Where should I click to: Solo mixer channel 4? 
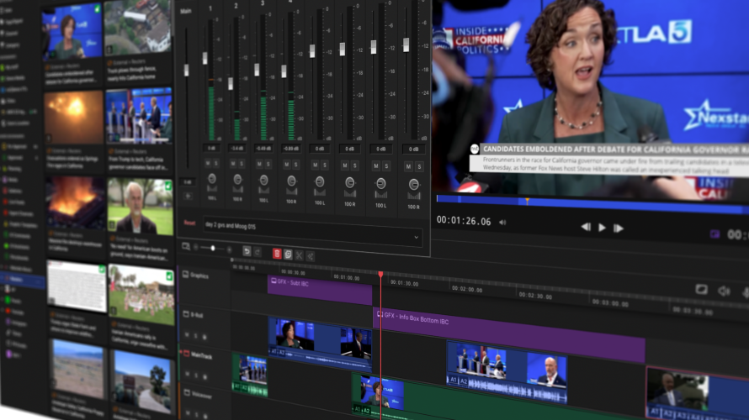coord(295,165)
